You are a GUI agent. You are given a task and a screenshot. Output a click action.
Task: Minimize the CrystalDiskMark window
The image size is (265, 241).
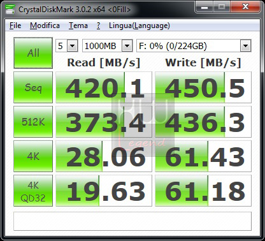point(204,7)
